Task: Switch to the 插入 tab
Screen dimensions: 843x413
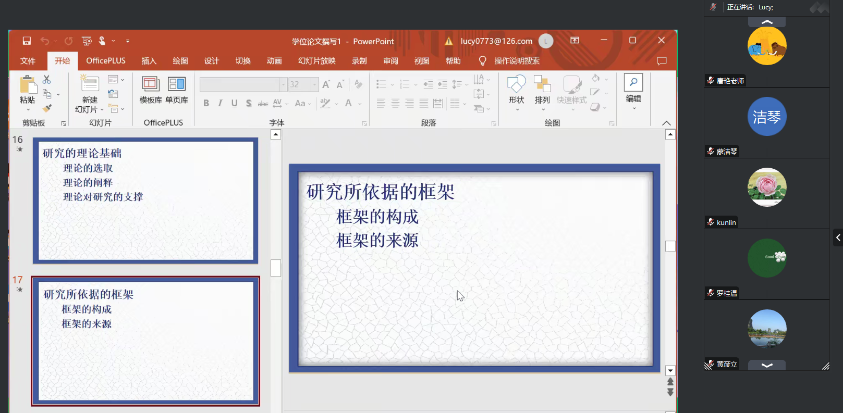Action: click(x=149, y=61)
